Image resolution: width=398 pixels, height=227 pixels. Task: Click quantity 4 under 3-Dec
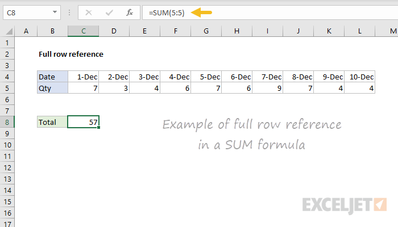144,88
